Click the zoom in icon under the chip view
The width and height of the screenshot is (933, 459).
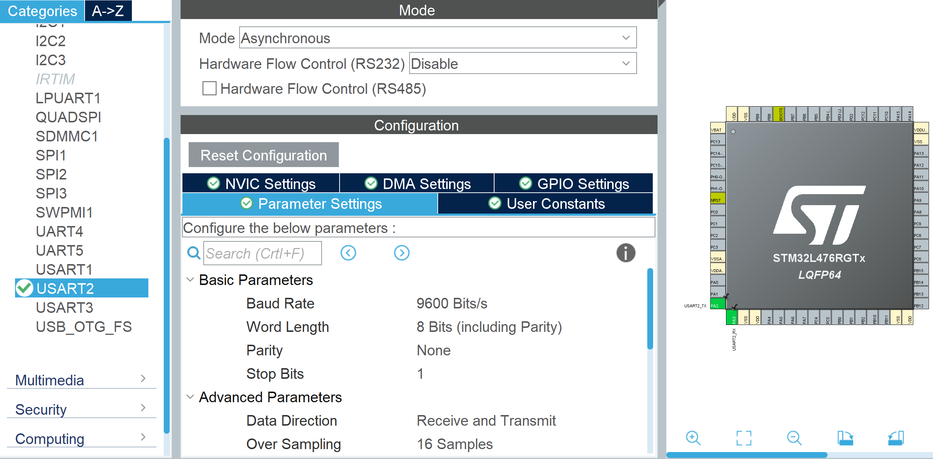coord(693,438)
